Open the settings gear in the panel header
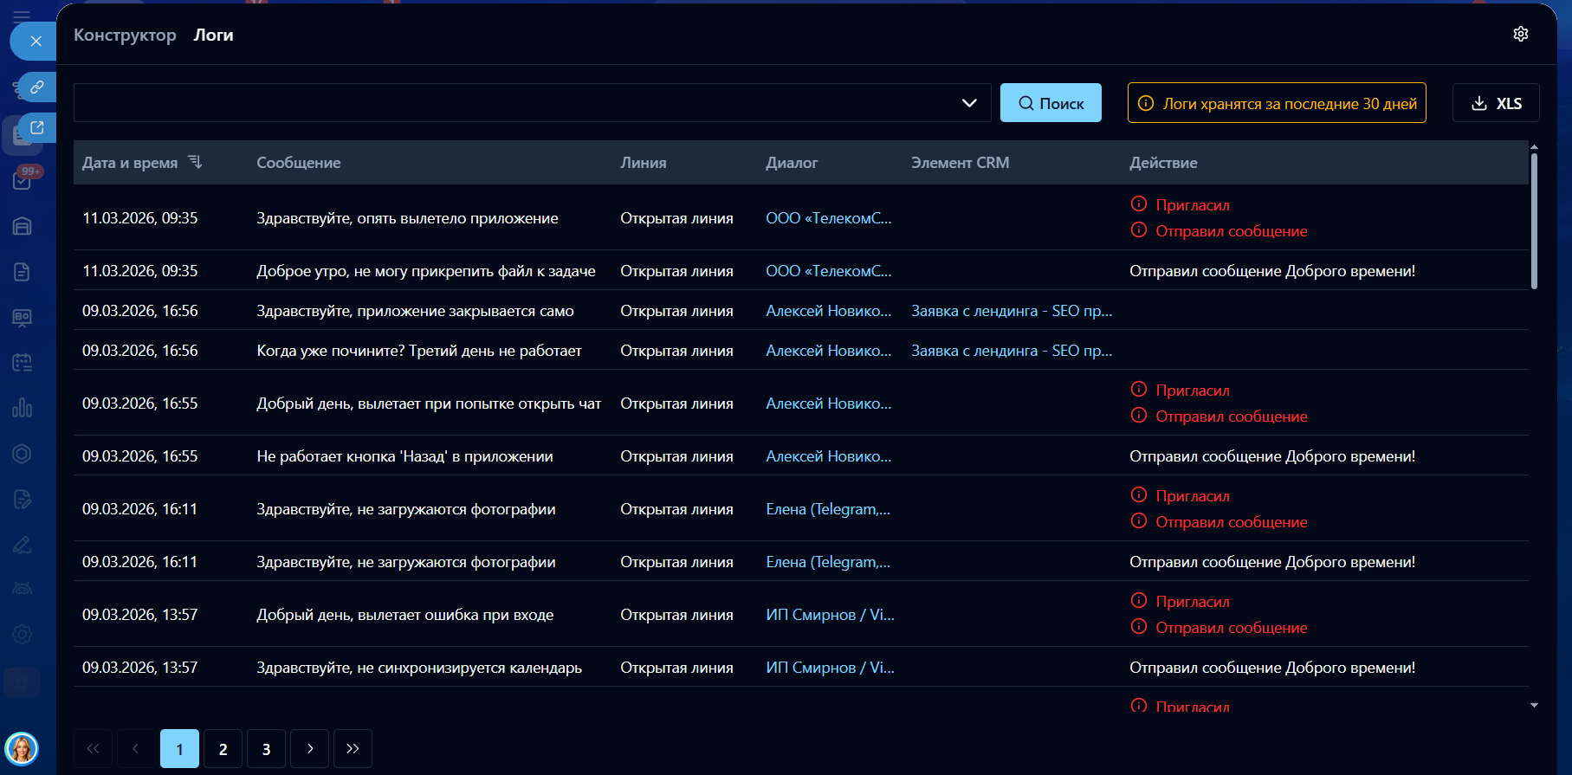This screenshot has height=775, width=1572. click(1520, 34)
